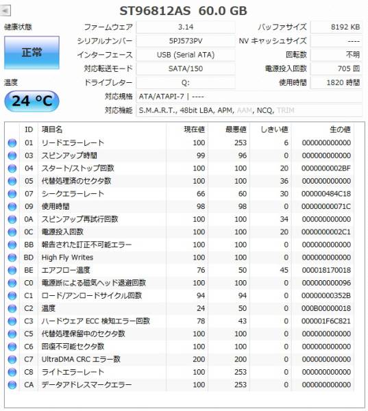The width and height of the screenshot is (368, 411).
Task: Click the ID column header
Action: pos(29,129)
